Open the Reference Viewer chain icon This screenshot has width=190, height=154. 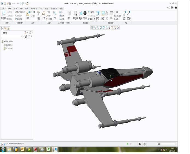(x=129, y=13)
